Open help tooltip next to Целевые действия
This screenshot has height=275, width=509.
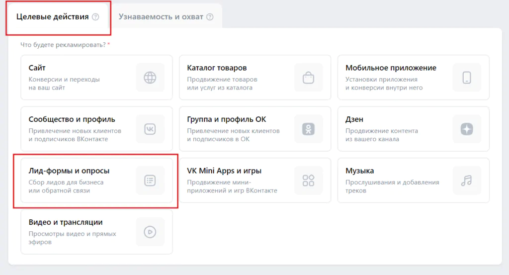coord(95,17)
